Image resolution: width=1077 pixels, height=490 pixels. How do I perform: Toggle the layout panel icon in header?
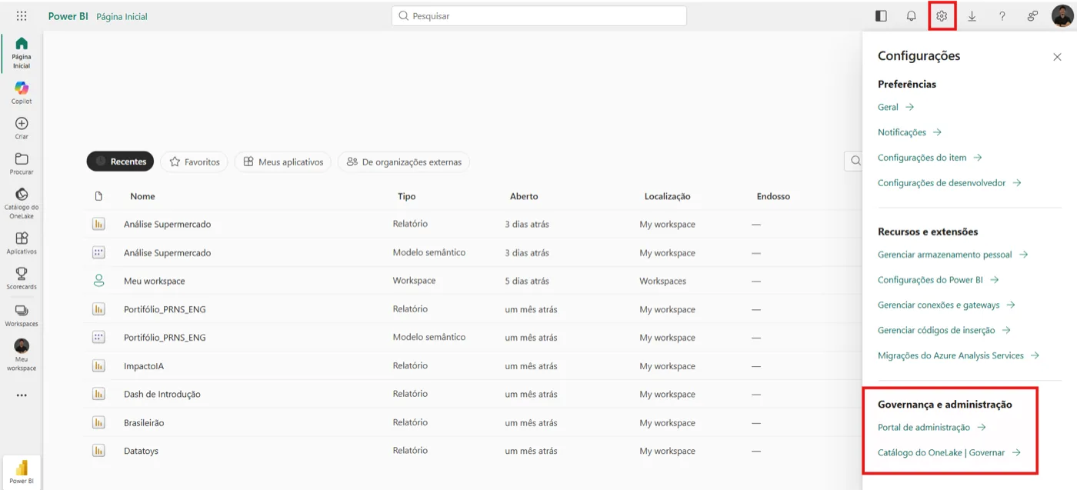pyautogui.click(x=882, y=16)
